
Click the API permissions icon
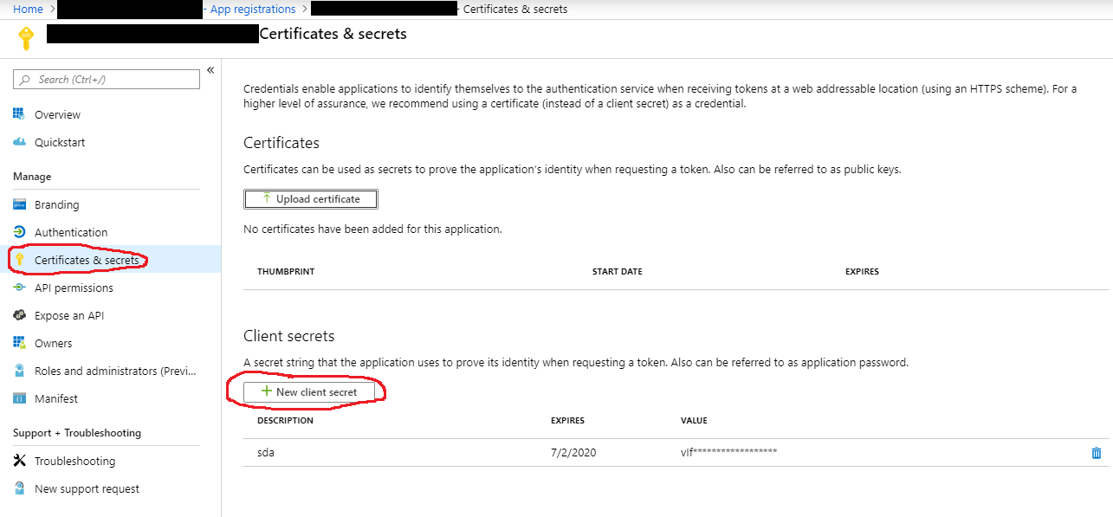(20, 288)
